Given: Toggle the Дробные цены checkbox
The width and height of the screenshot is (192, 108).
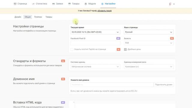Looking at the screenshot, I should 125,49.
